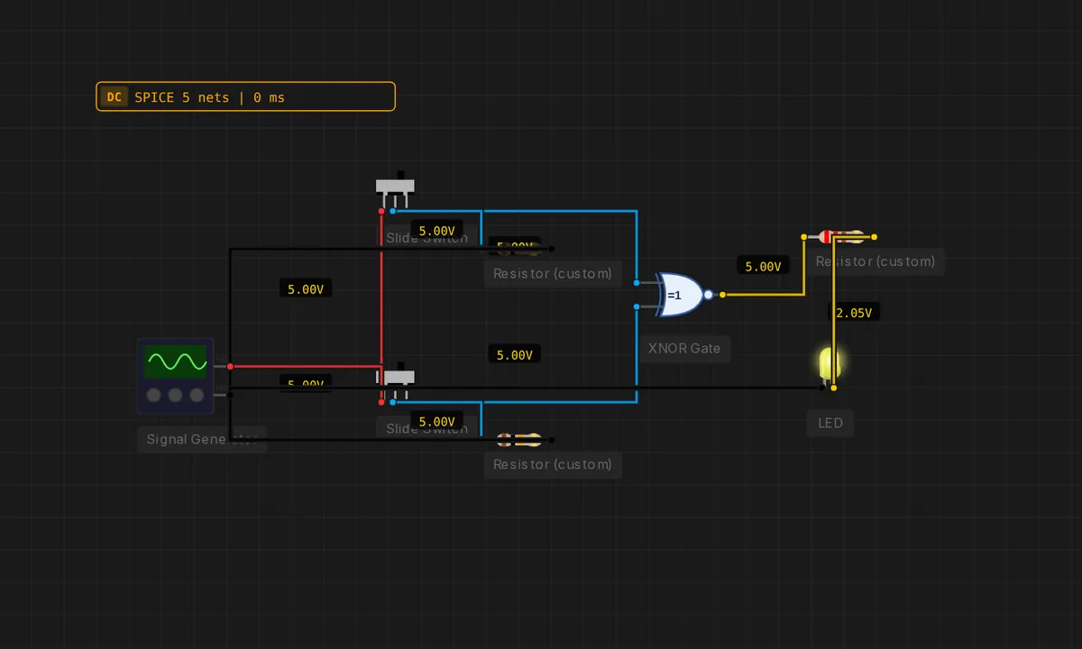
Task: Click the "Resistor (custom)" label just left of the XNOR gate
Action: [x=553, y=273]
